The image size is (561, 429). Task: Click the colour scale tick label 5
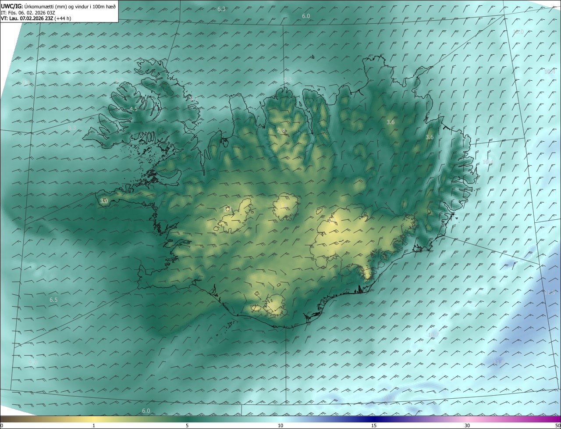click(x=187, y=426)
